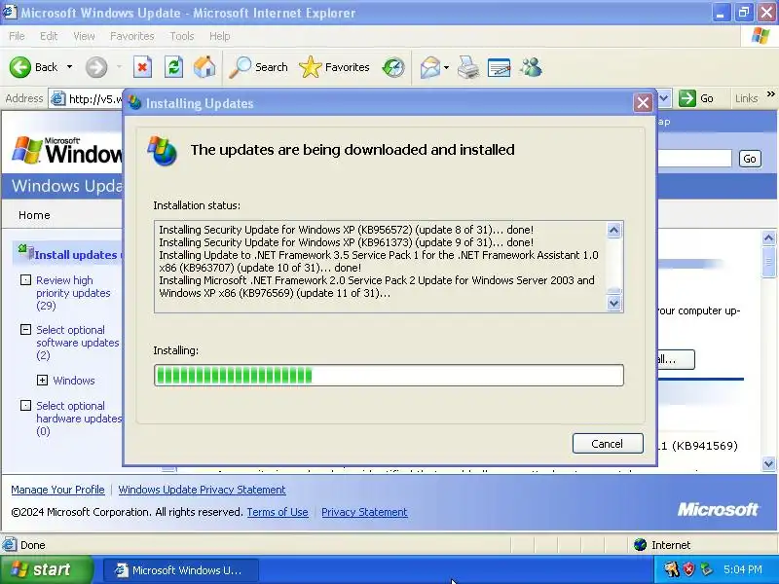Image resolution: width=779 pixels, height=584 pixels.
Task: Open Windows Update Privacy Statement link
Action: [x=202, y=490]
